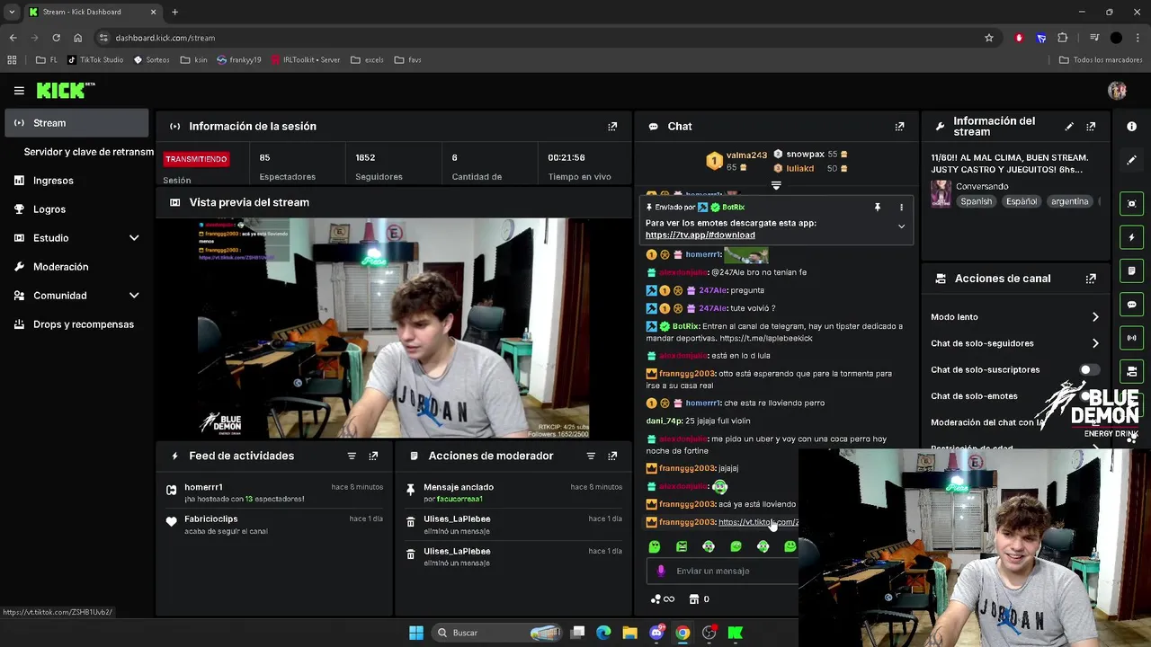The image size is (1151, 647).
Task: Bookmark this page with star icon
Action: coord(989,38)
